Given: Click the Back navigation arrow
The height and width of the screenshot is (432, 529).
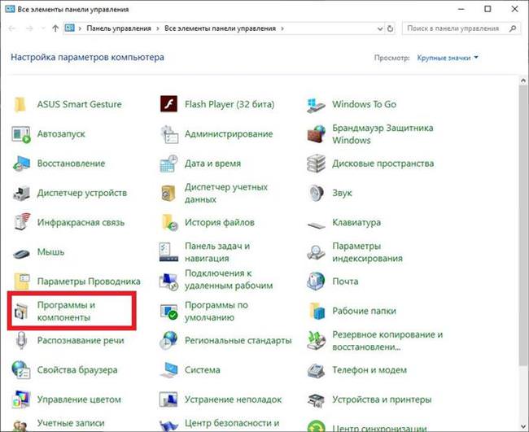Looking at the screenshot, I should 12,28.
